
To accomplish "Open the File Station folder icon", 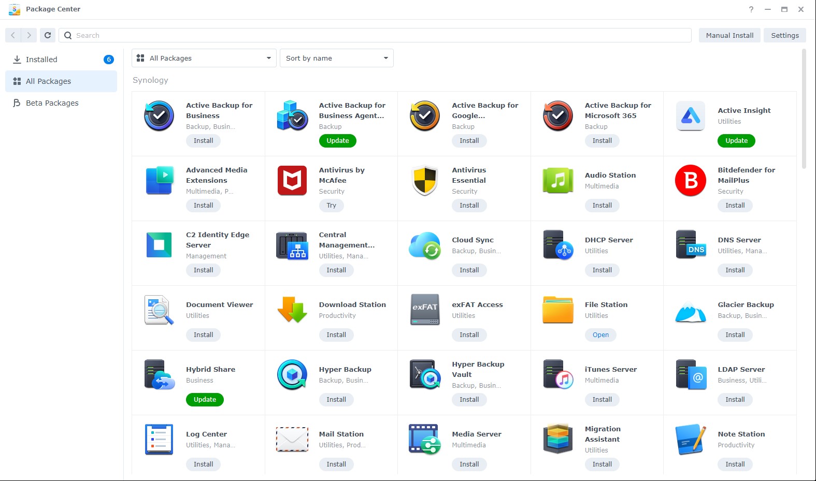I will (558, 310).
